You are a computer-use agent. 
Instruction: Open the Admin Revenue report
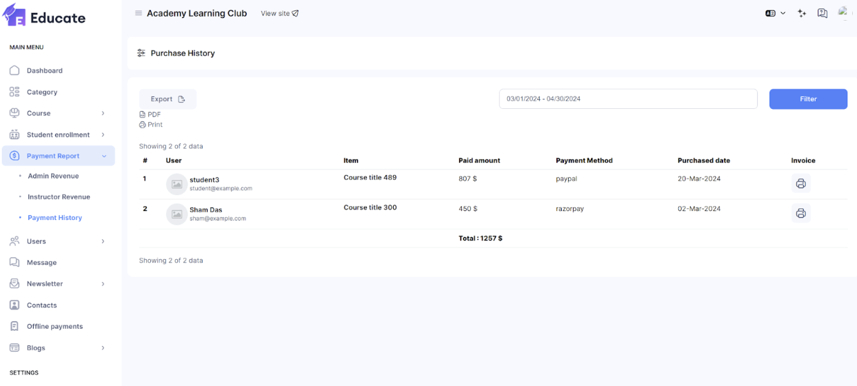pos(53,176)
